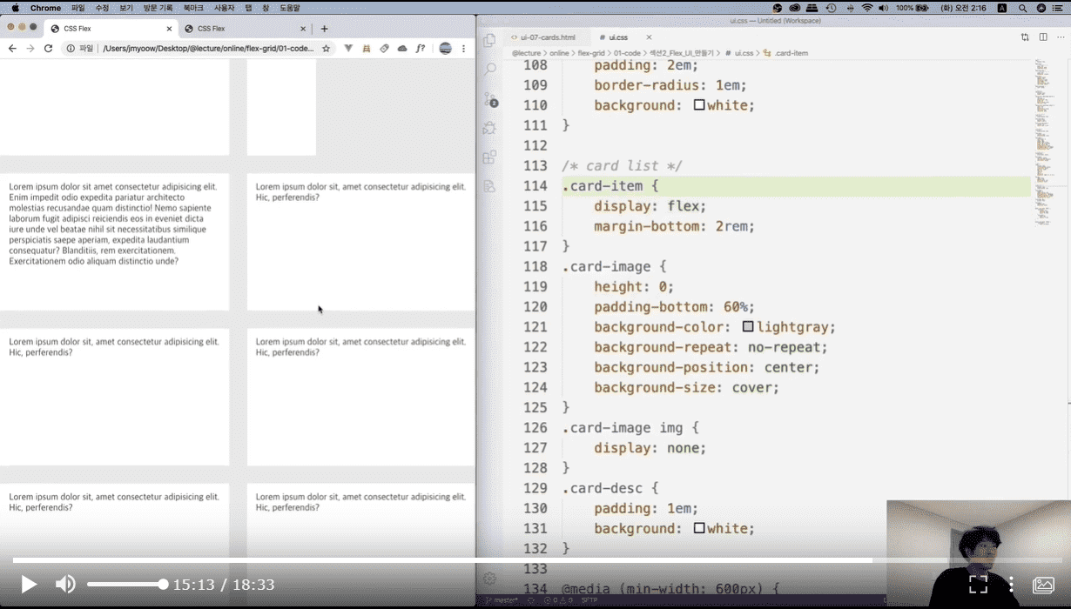The height and width of the screenshot is (609, 1071).
Task: Open a new Chrome tab
Action: click(x=325, y=29)
